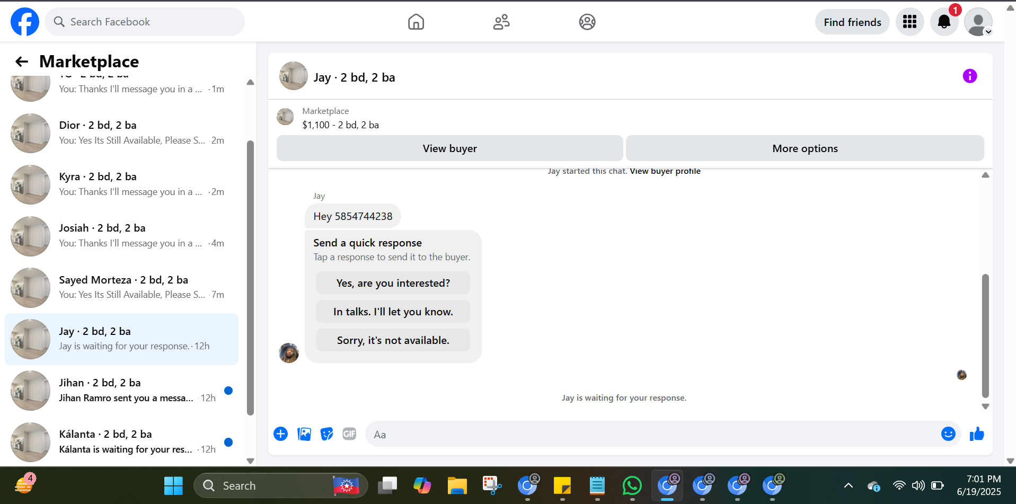1016x504 pixels.
Task: Open the unread Jihan conversation
Action: tap(122, 391)
